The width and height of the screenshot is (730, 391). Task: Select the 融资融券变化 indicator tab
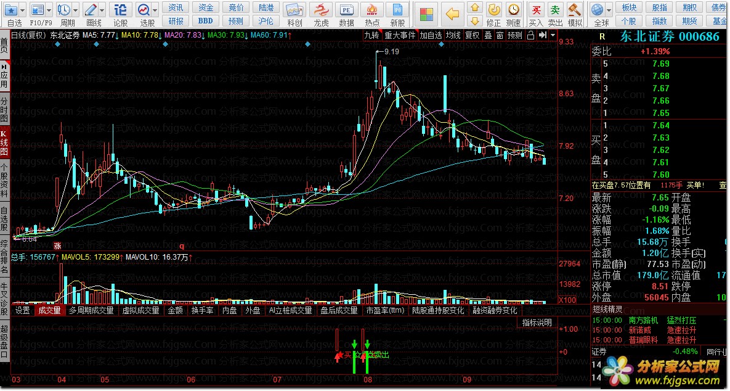[495, 310]
